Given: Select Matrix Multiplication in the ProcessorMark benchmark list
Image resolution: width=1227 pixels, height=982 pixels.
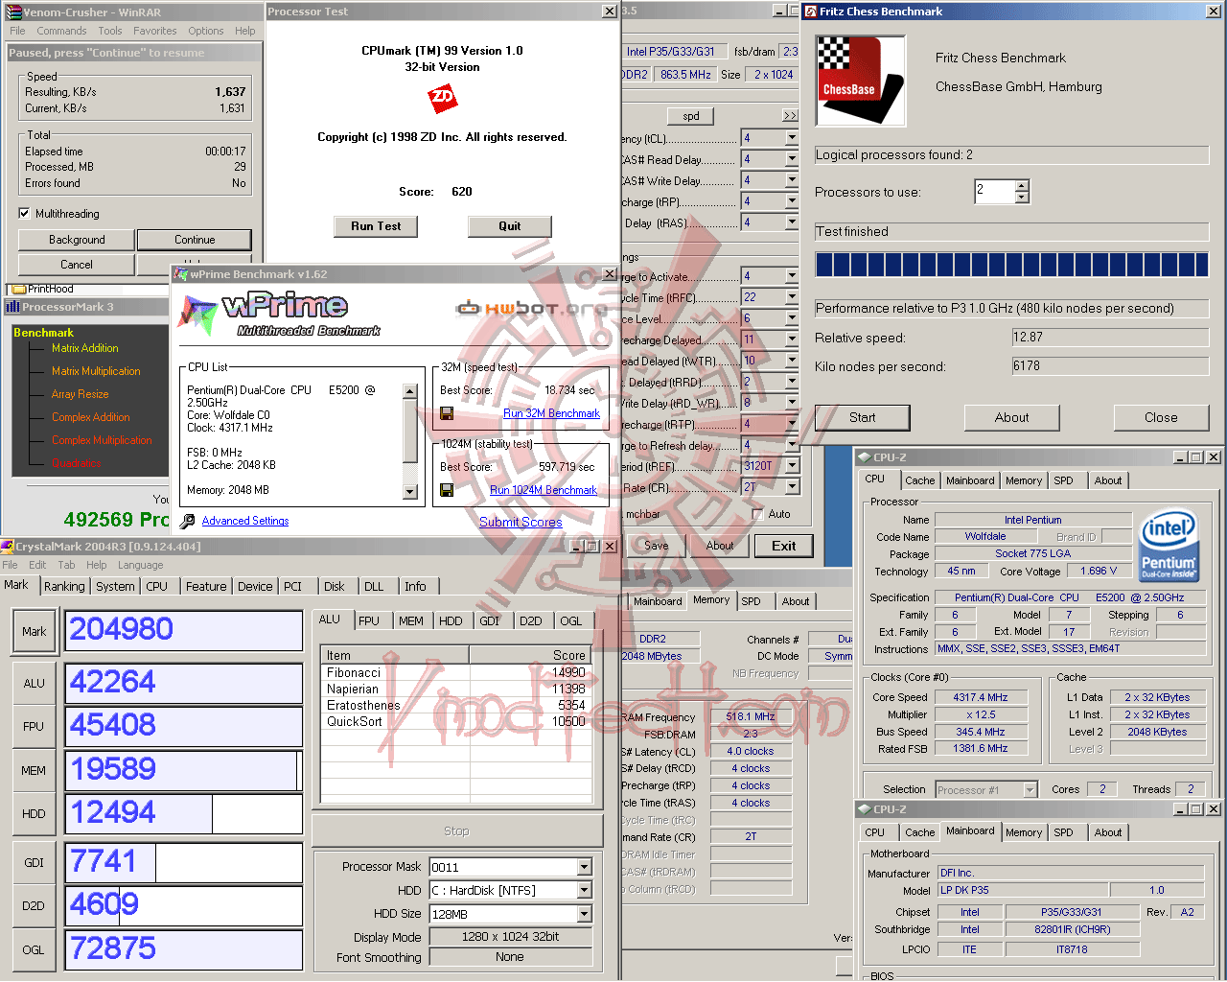Looking at the screenshot, I should click(96, 371).
